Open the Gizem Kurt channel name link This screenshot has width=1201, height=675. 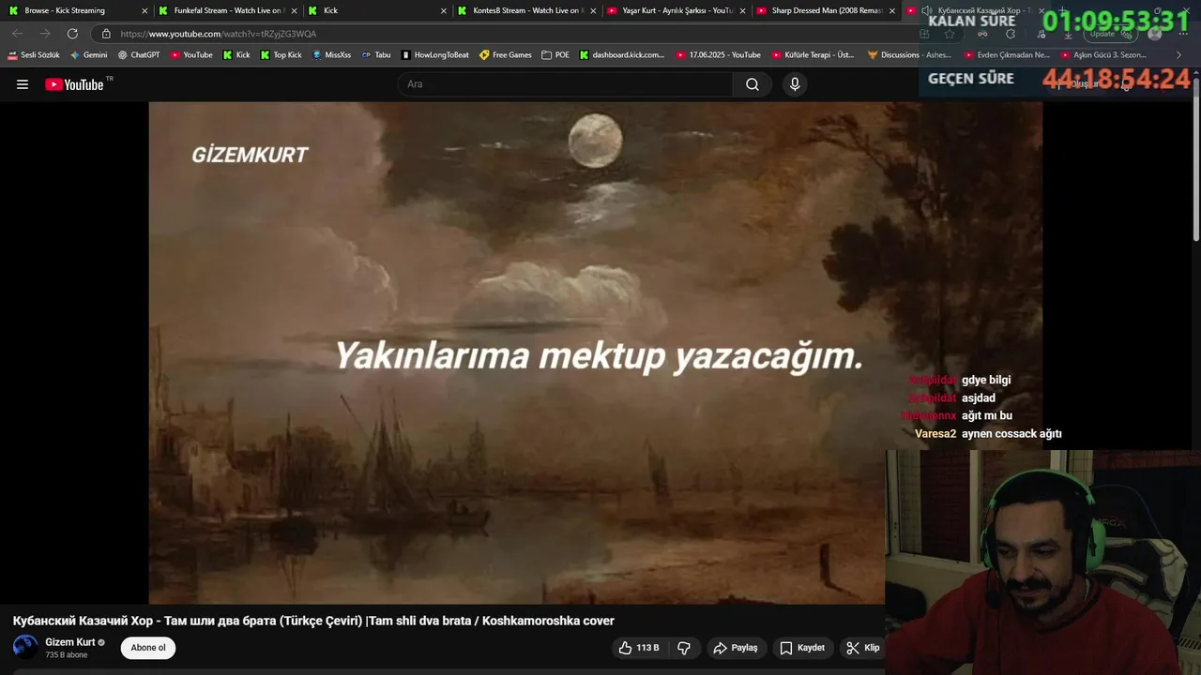tap(70, 642)
